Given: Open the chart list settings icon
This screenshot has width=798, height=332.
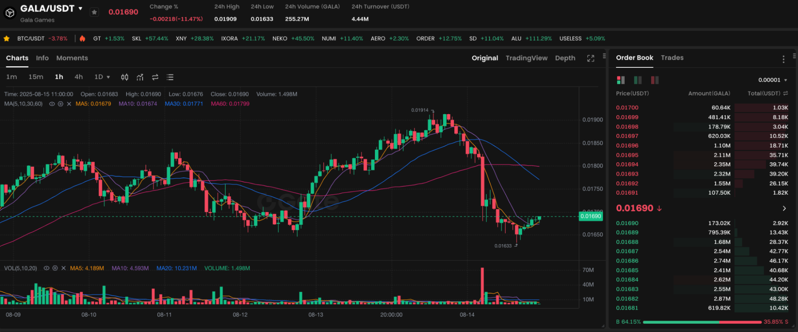Looking at the screenshot, I should point(170,77).
